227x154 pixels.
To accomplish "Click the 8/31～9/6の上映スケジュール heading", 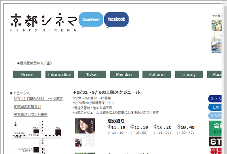I will [x=106, y=92].
